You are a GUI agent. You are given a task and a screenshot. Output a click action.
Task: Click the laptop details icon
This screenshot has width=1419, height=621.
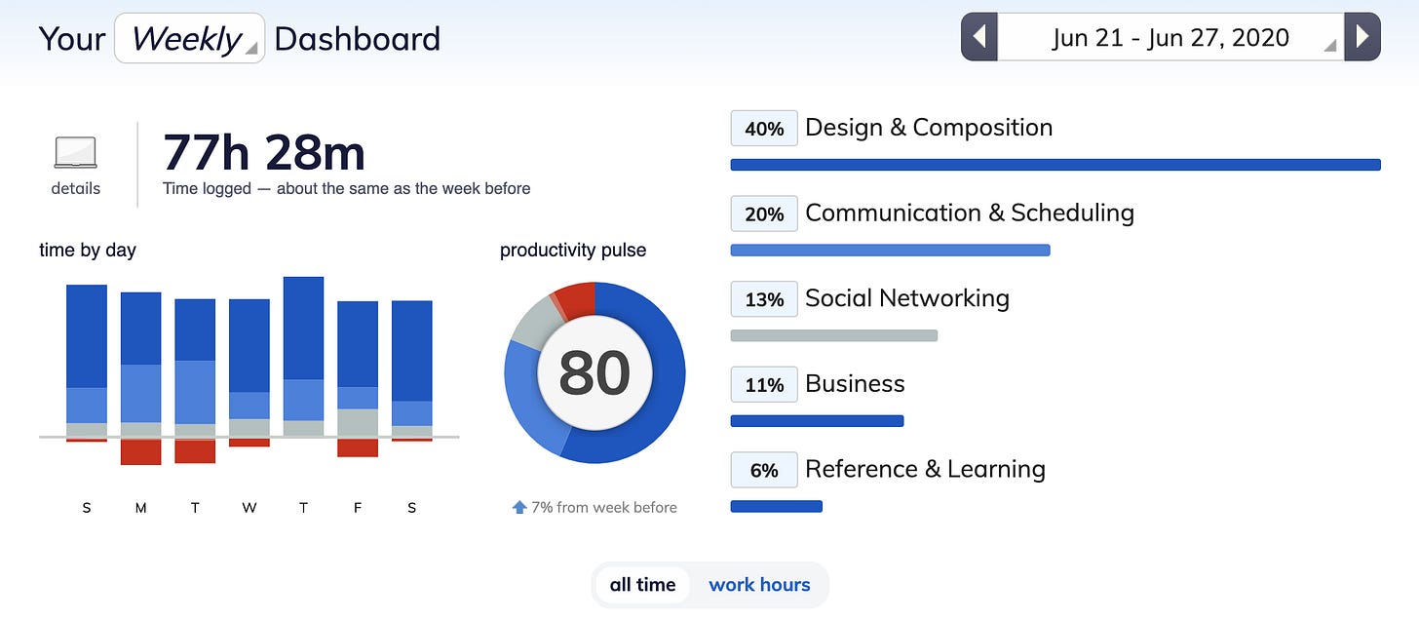tap(75, 152)
